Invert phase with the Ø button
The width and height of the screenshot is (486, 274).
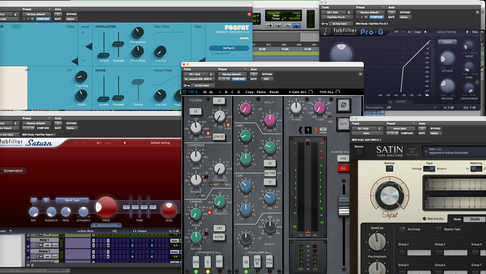tap(343, 105)
